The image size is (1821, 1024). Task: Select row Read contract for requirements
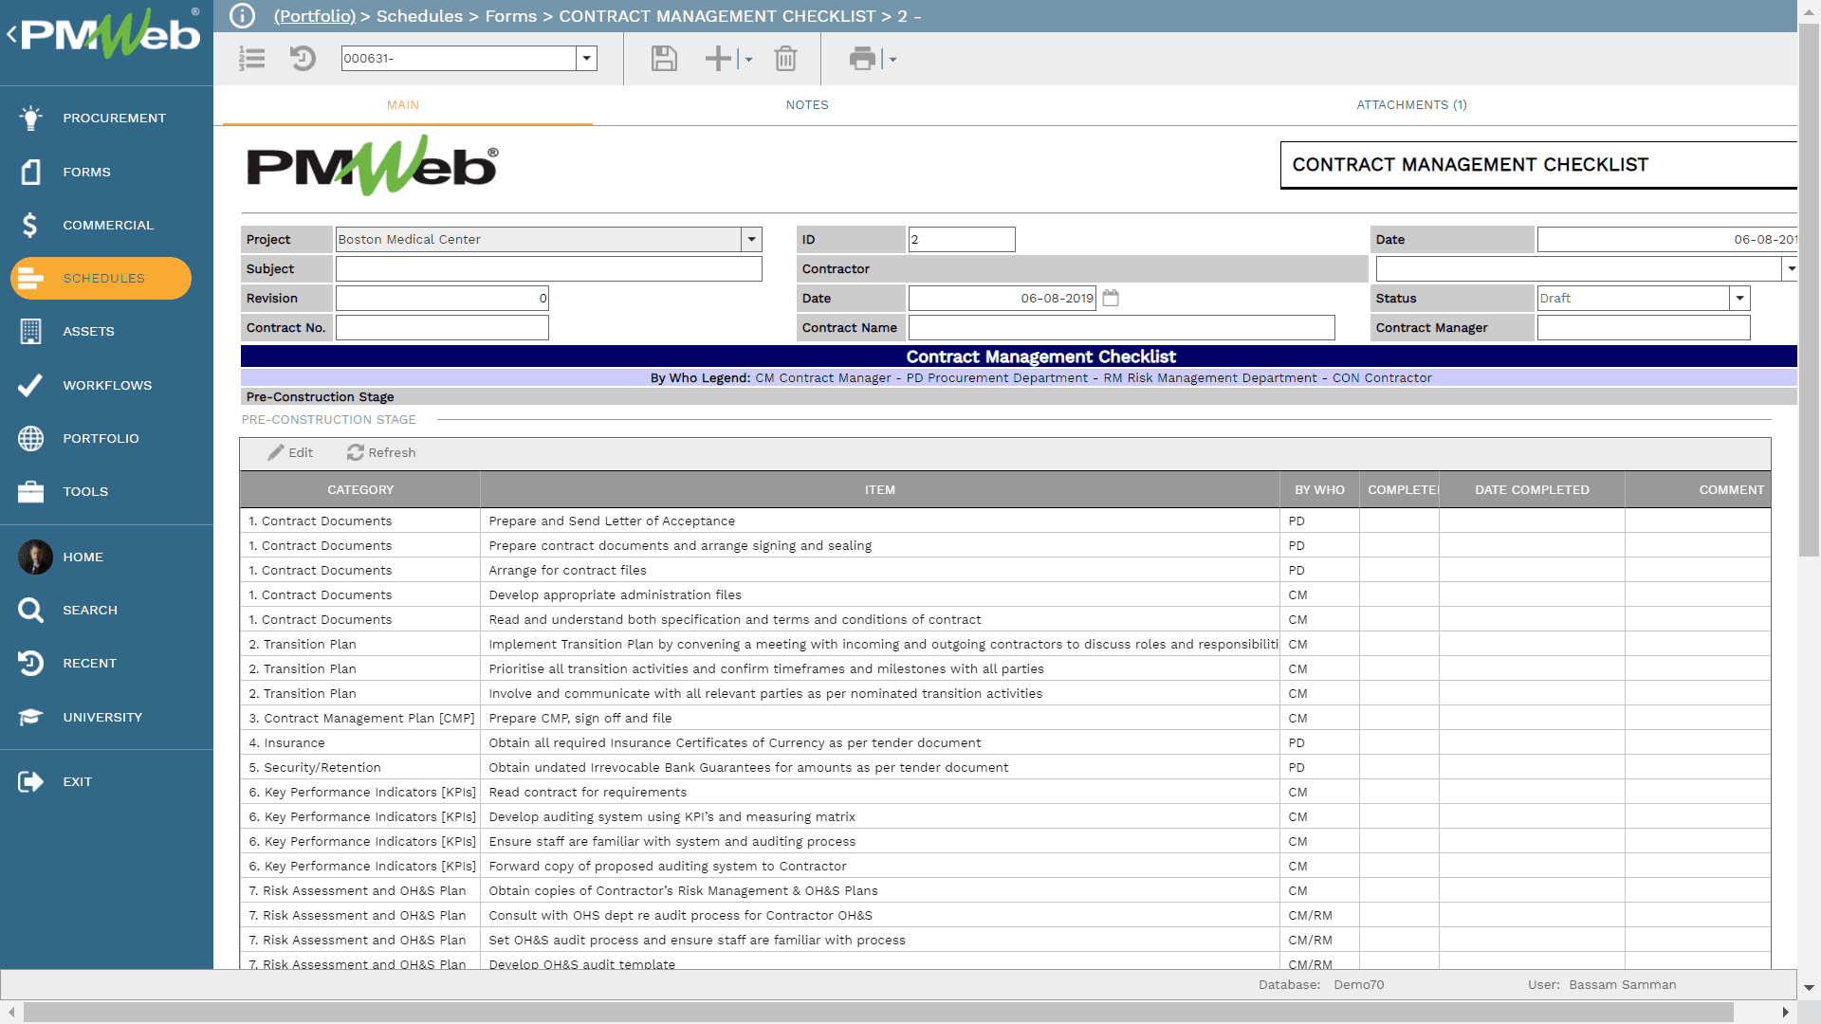coord(1005,792)
